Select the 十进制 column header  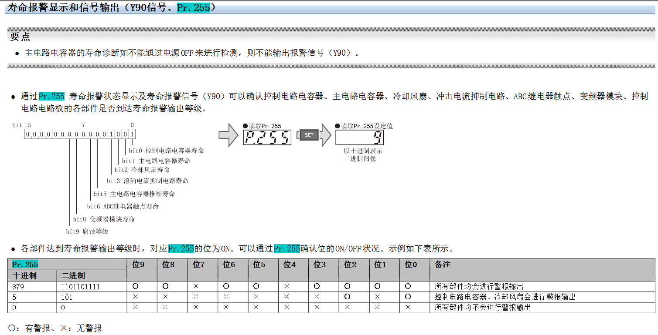(x=24, y=276)
